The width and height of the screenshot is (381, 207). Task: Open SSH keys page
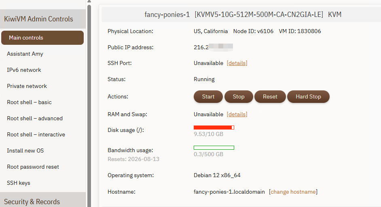click(x=19, y=183)
